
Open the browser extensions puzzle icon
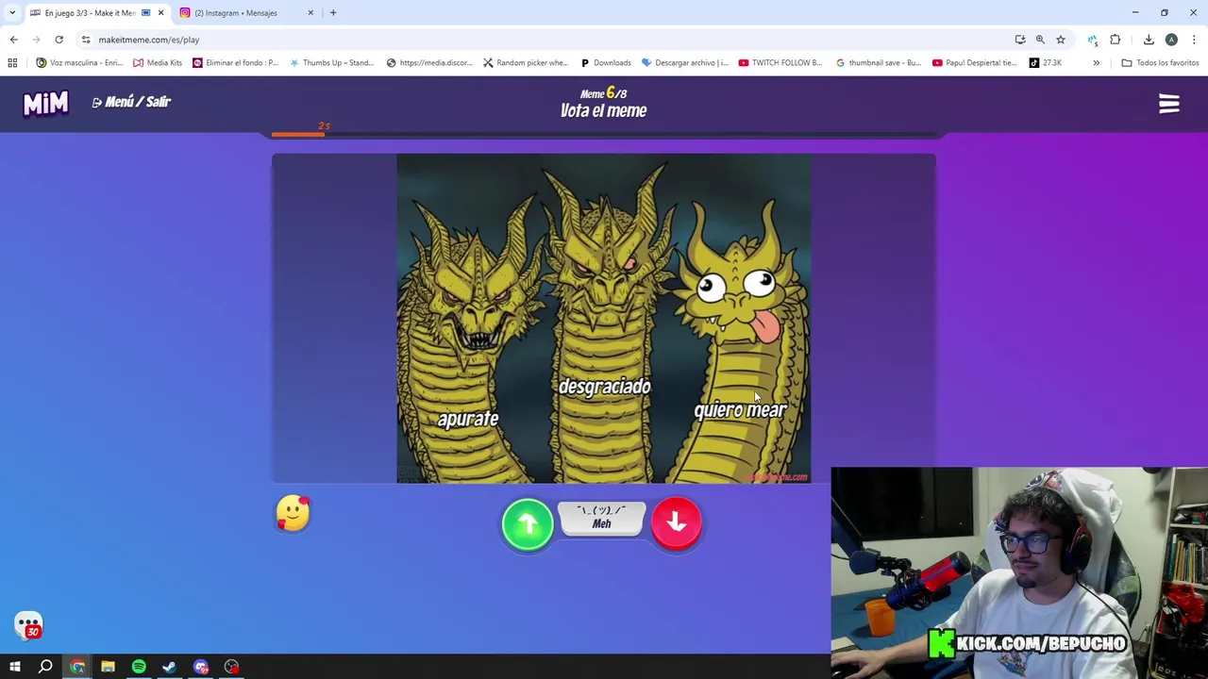tap(1116, 40)
